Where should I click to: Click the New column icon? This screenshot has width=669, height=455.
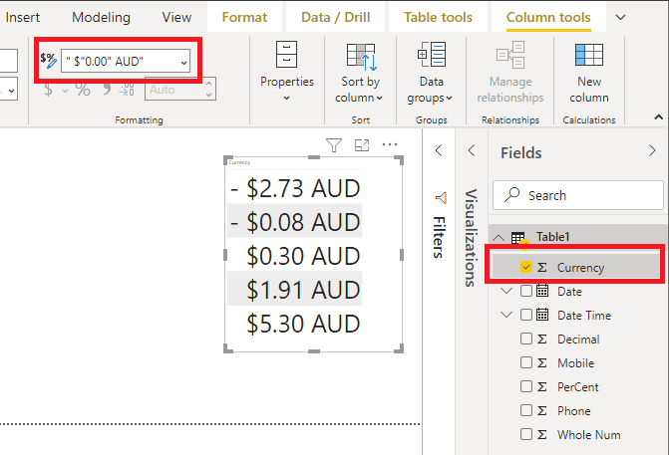coord(589,55)
